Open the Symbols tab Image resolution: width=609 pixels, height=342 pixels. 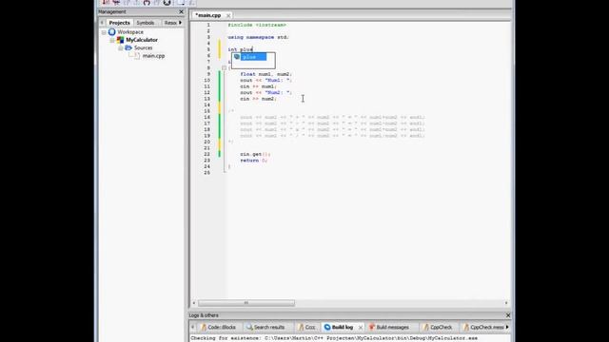point(146,23)
